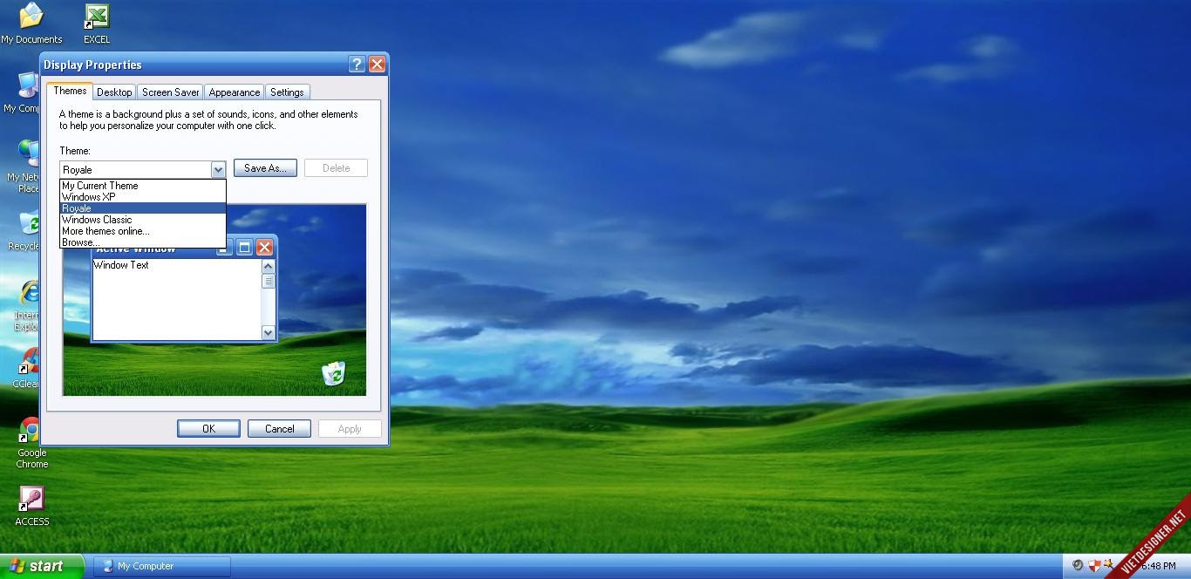
Task: Click the preview scrollbar thumb
Action: pos(268,281)
